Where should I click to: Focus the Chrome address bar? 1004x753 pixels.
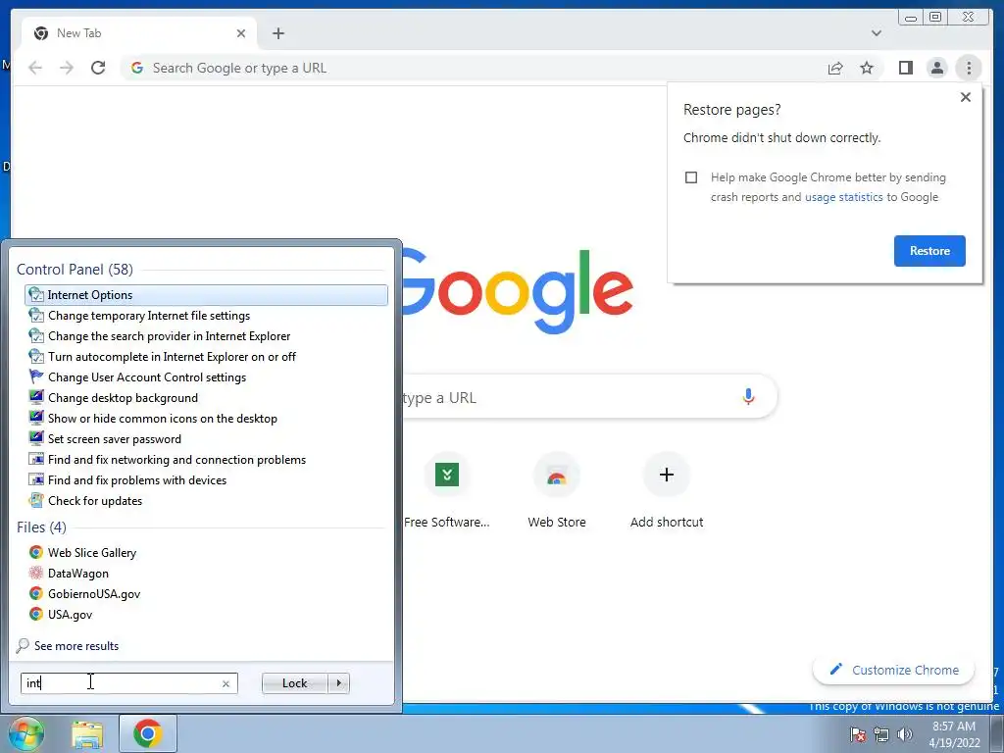[x=474, y=68]
